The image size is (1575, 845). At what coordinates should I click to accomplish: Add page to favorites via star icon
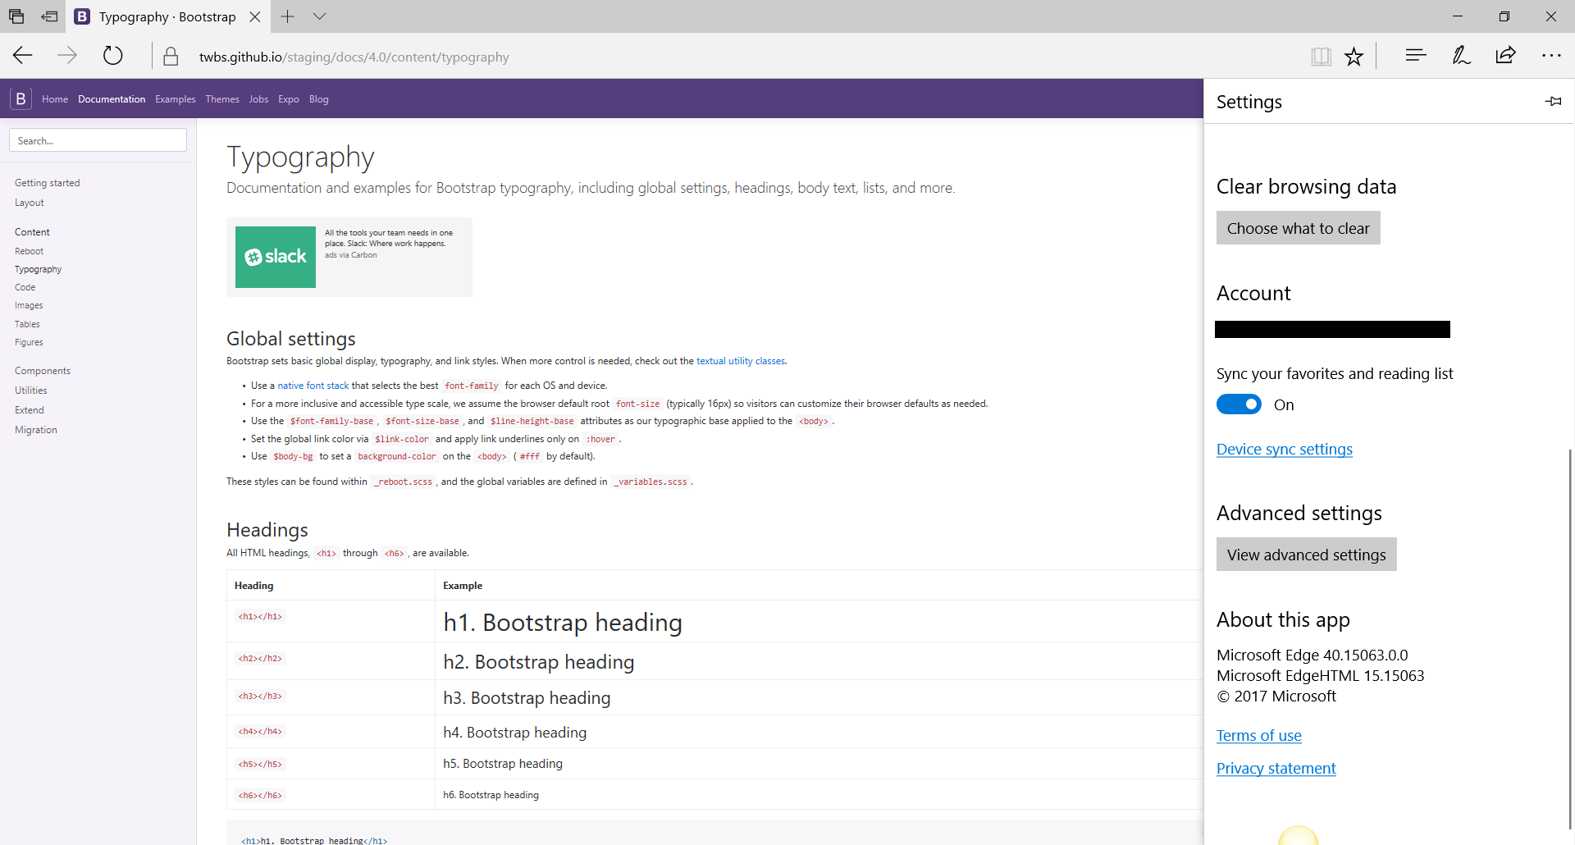(1354, 56)
